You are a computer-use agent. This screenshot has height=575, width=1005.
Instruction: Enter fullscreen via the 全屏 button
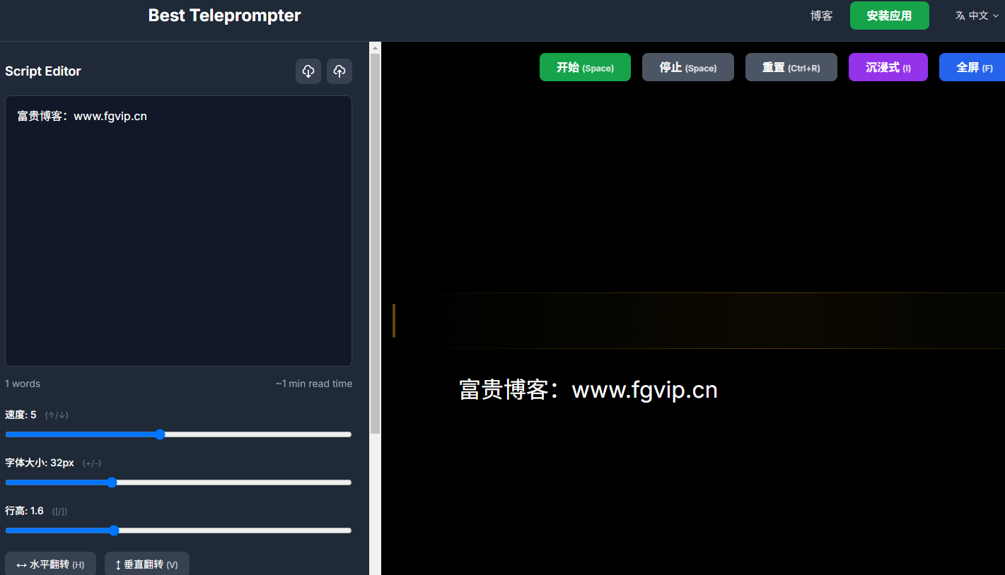pos(974,68)
